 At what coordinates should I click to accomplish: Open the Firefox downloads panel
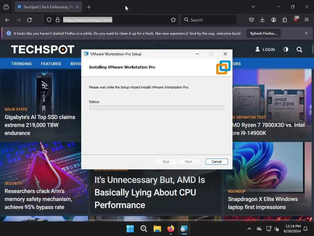[x=262, y=20]
